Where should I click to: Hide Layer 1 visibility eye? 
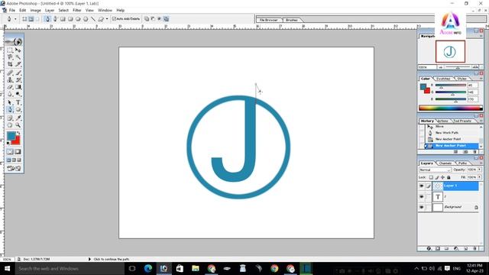tap(422, 186)
